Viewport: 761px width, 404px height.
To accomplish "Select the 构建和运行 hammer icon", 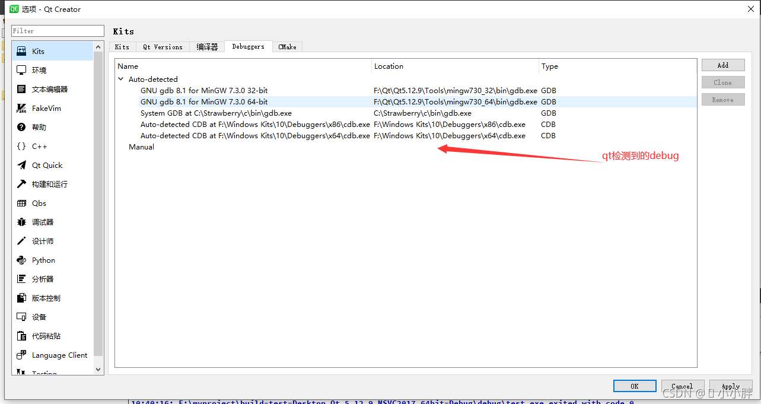I will coord(21,184).
